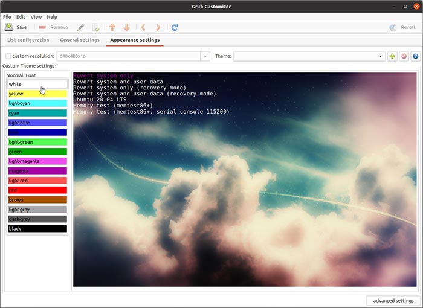Switch to the List configuration tab
This screenshot has height=308, width=423.
pos(28,40)
